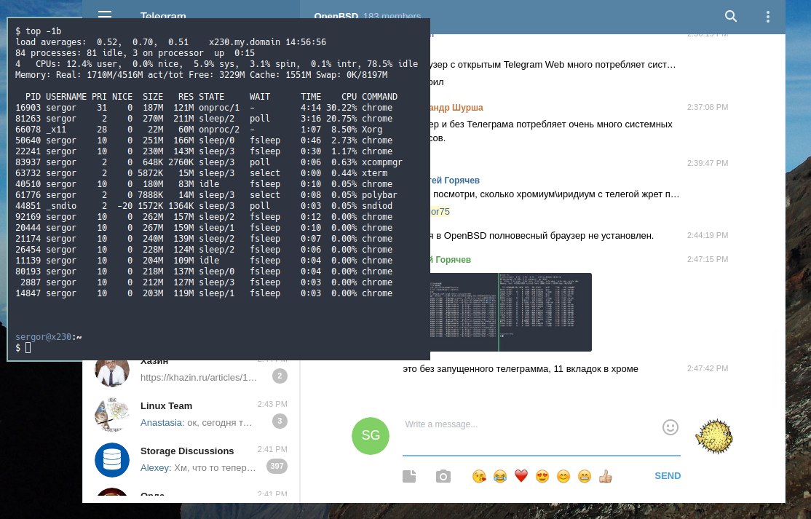
Task: Click sender name Горячев above thumbnail
Action: pos(451,259)
